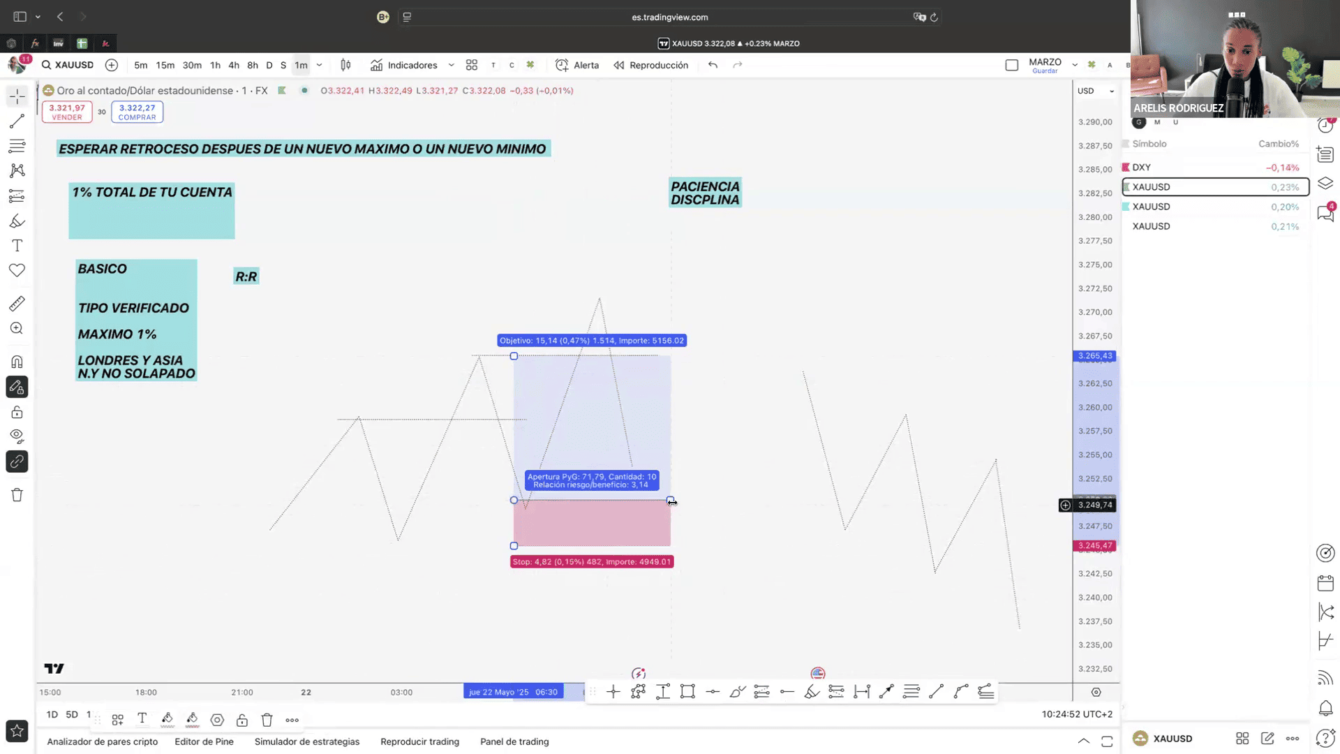The image size is (1340, 754).
Task: Click the Alerta button
Action: (577, 65)
